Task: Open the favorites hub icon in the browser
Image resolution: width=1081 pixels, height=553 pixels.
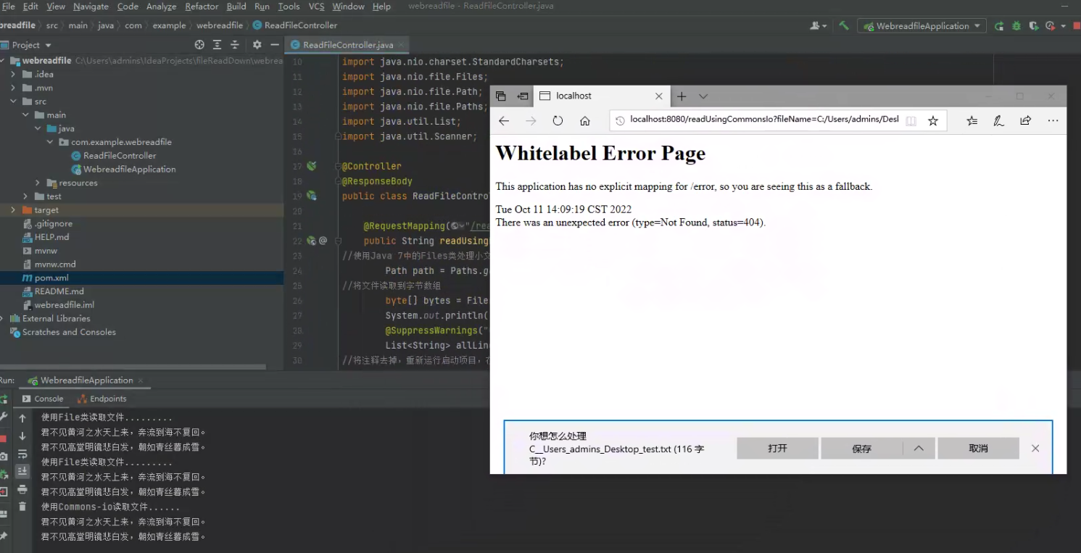Action: point(972,121)
